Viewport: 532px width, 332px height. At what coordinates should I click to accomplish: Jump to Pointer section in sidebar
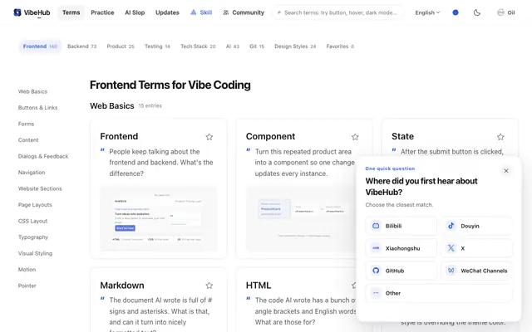coord(27,286)
